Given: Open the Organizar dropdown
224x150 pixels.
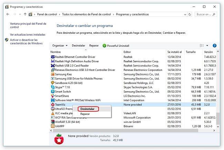Looking at the screenshot, I should point(60,46).
